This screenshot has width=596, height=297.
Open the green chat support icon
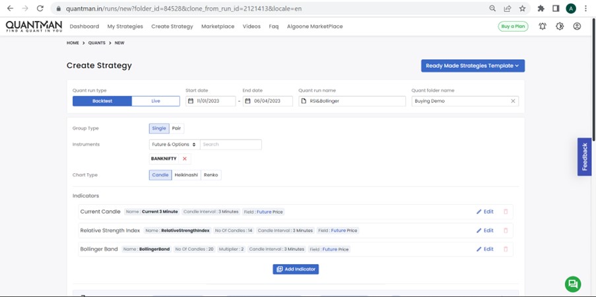[x=572, y=283]
